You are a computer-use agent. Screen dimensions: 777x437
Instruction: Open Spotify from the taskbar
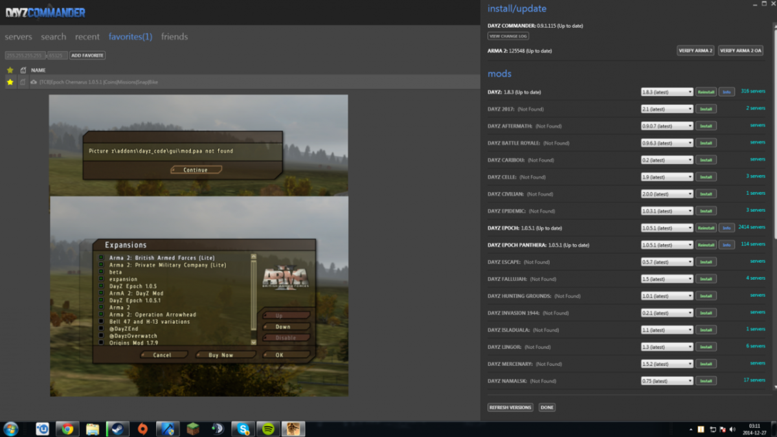[x=268, y=429]
